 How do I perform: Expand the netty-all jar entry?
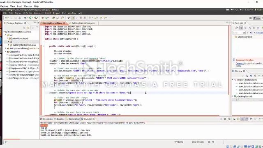7,75
